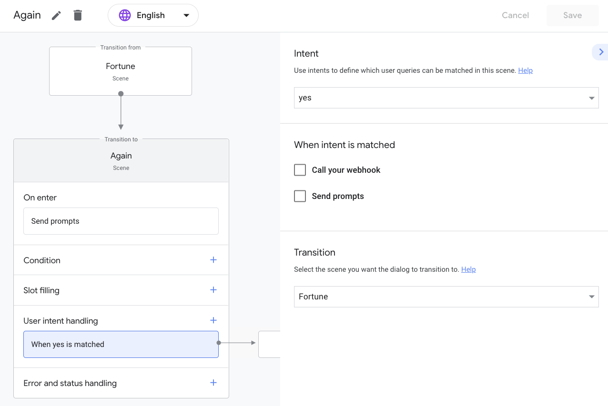Add Slot filling with the plus icon

click(x=213, y=290)
